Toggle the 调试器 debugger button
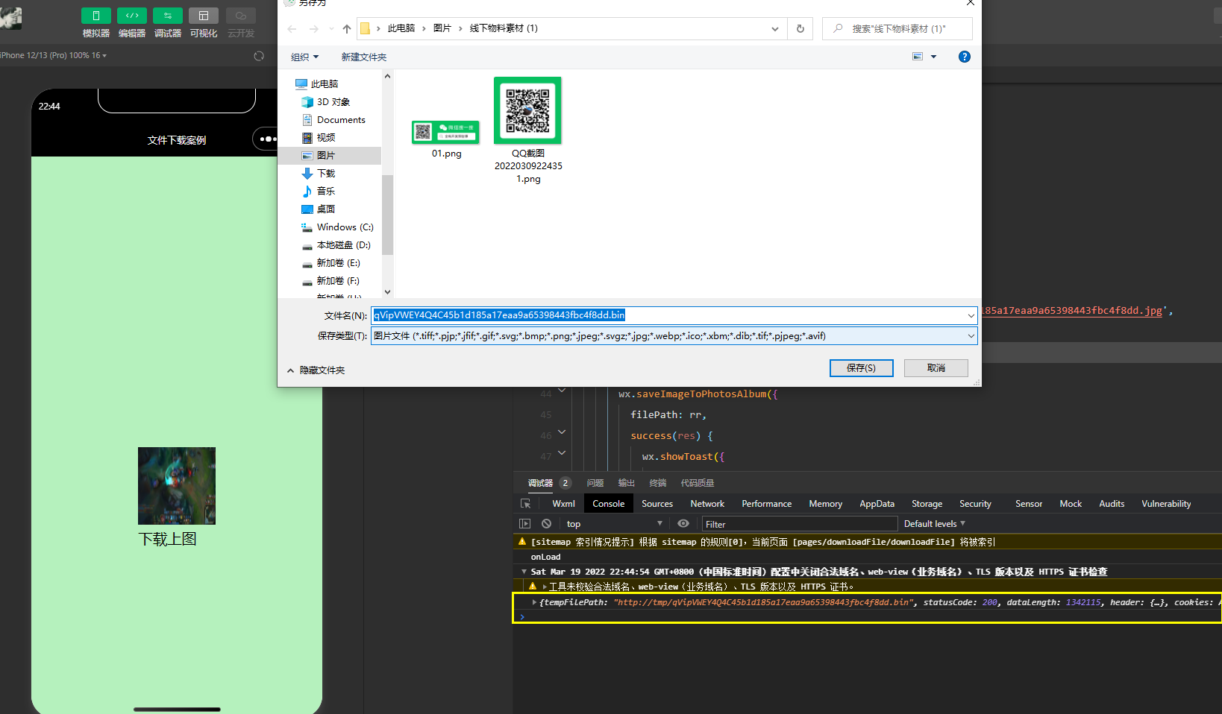 coord(167,16)
